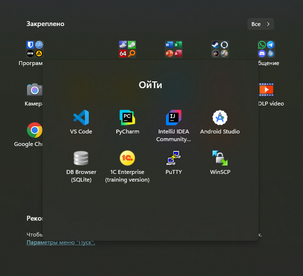Launch 1C Enterprise training version
Screen dimensions: 303x276
coord(127,166)
